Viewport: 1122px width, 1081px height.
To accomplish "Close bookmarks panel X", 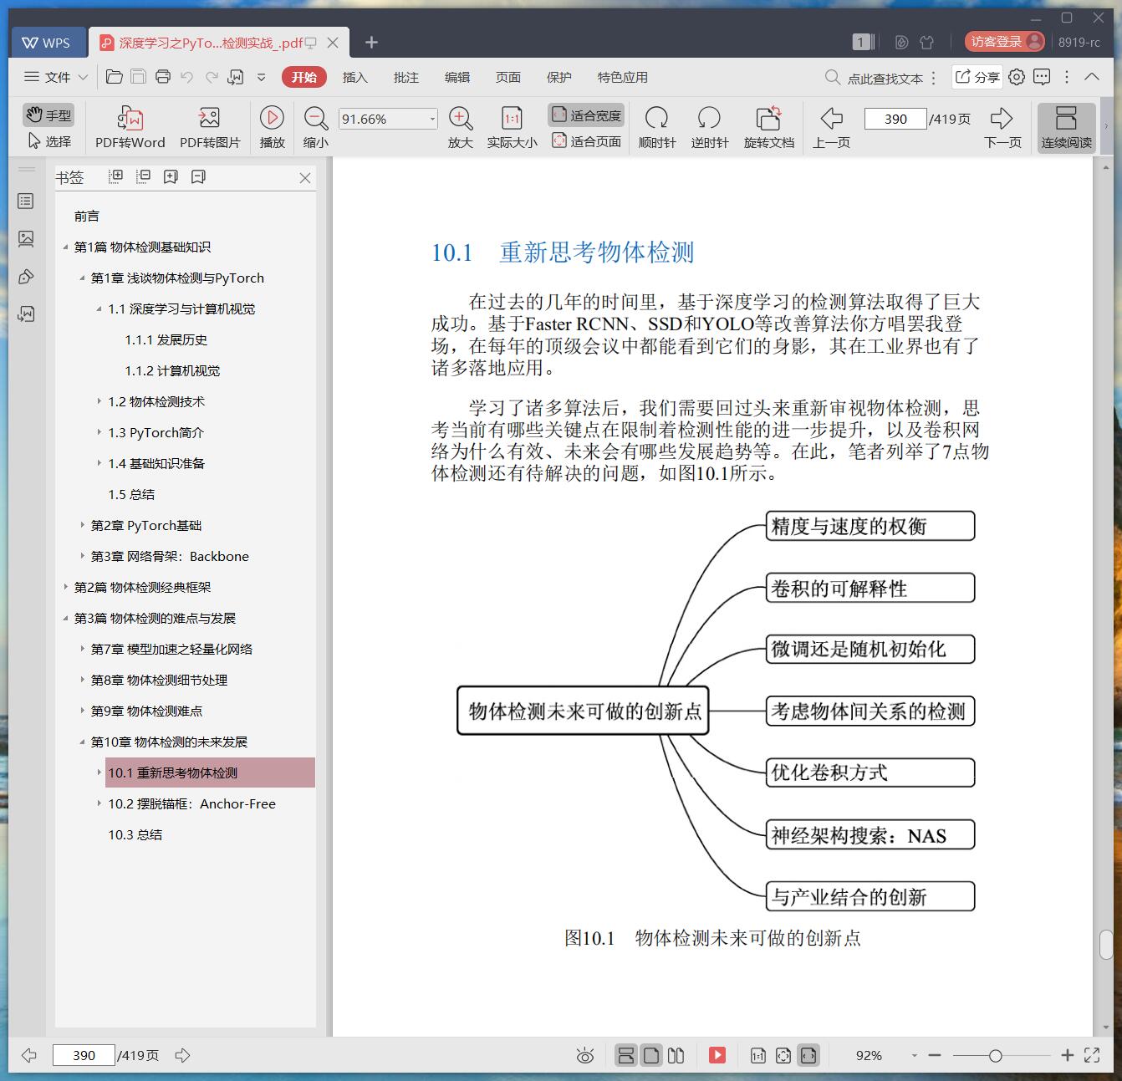I will (305, 177).
